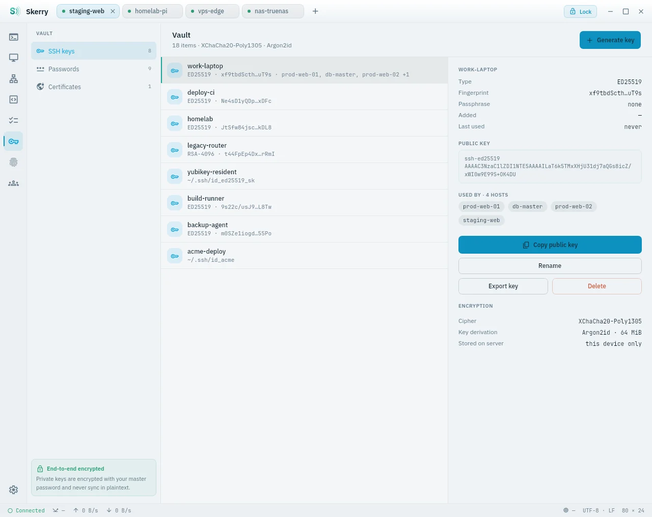Image resolution: width=652 pixels, height=517 pixels.
Task: Click the Skerry logo icon
Action: click(15, 11)
